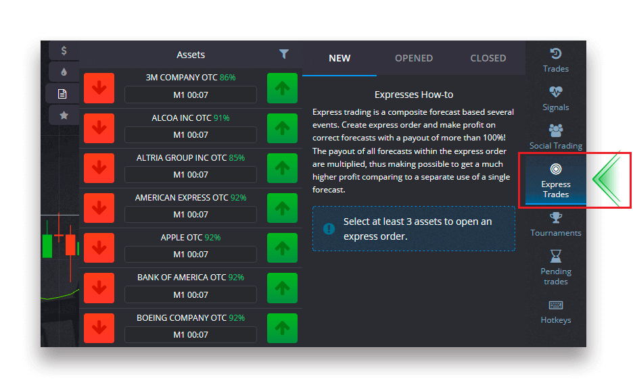The width and height of the screenshot is (633, 389).
Task: Select the Express Trades sidebar item
Action: 555,180
